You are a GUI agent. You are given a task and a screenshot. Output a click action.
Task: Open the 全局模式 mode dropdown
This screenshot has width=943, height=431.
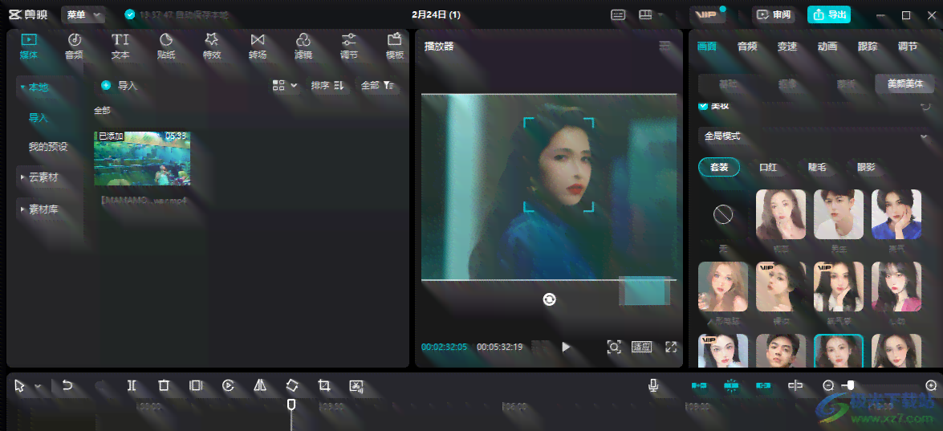[x=815, y=136]
